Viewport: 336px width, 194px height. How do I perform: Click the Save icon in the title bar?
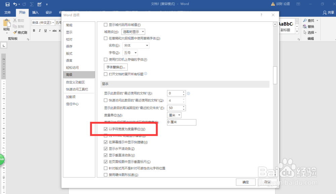click(7, 4)
